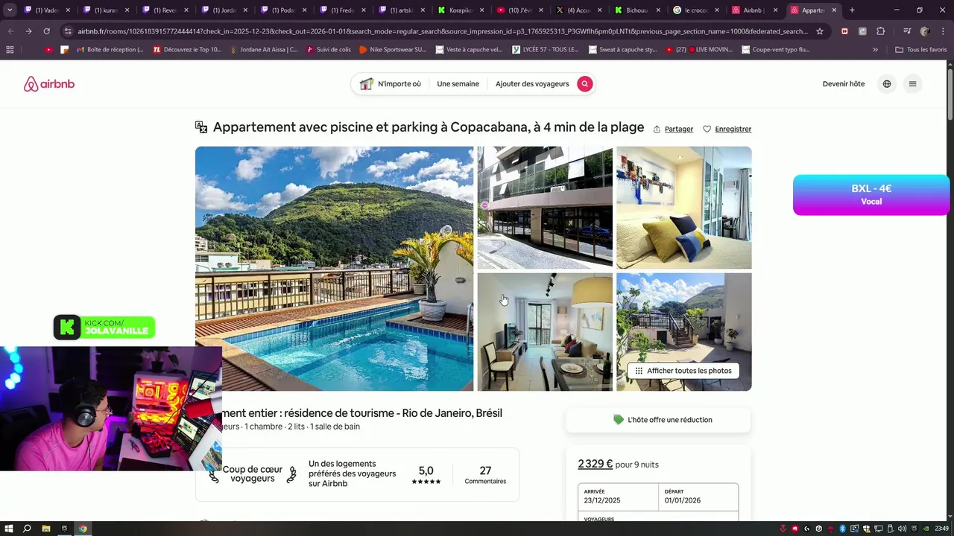This screenshot has width=954, height=536.
Task: Click the 27 Commentaires link
Action: pos(485,475)
